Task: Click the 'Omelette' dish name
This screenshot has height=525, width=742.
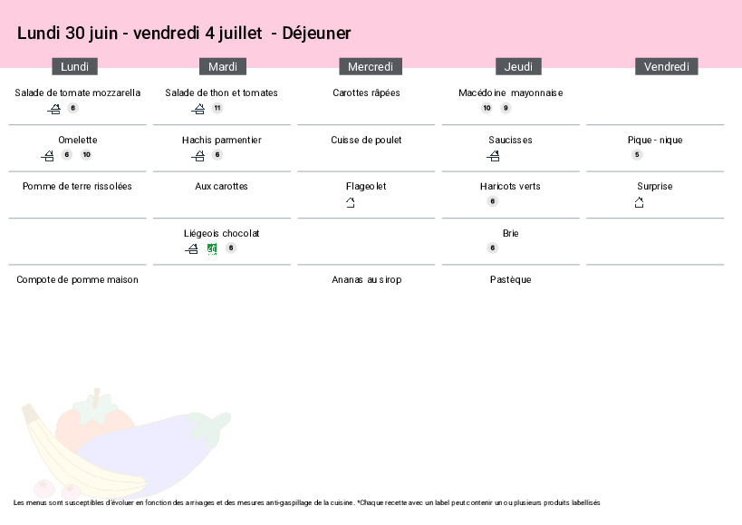Action: [x=78, y=140]
